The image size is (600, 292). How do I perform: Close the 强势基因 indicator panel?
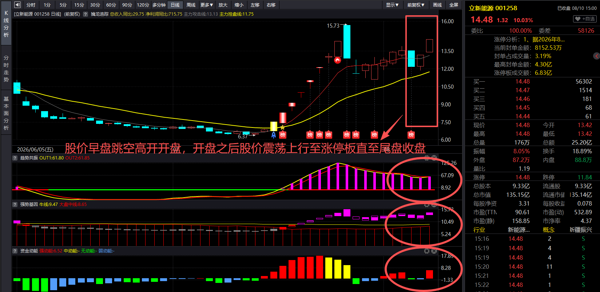pyautogui.click(x=434, y=204)
